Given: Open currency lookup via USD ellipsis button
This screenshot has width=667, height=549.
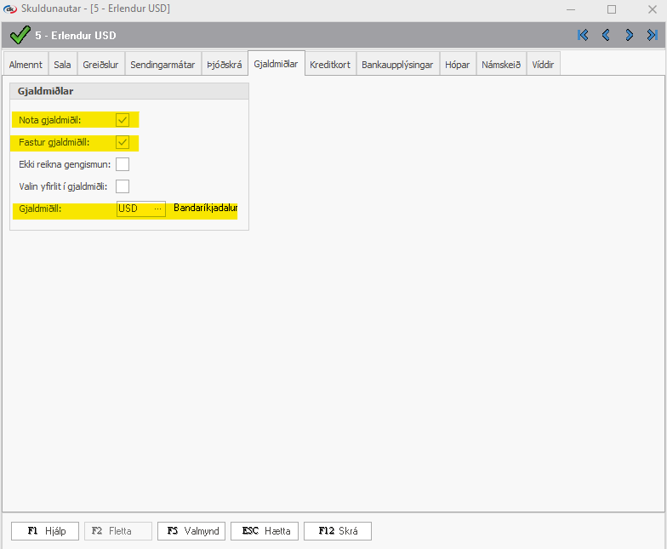Looking at the screenshot, I should 157,209.
